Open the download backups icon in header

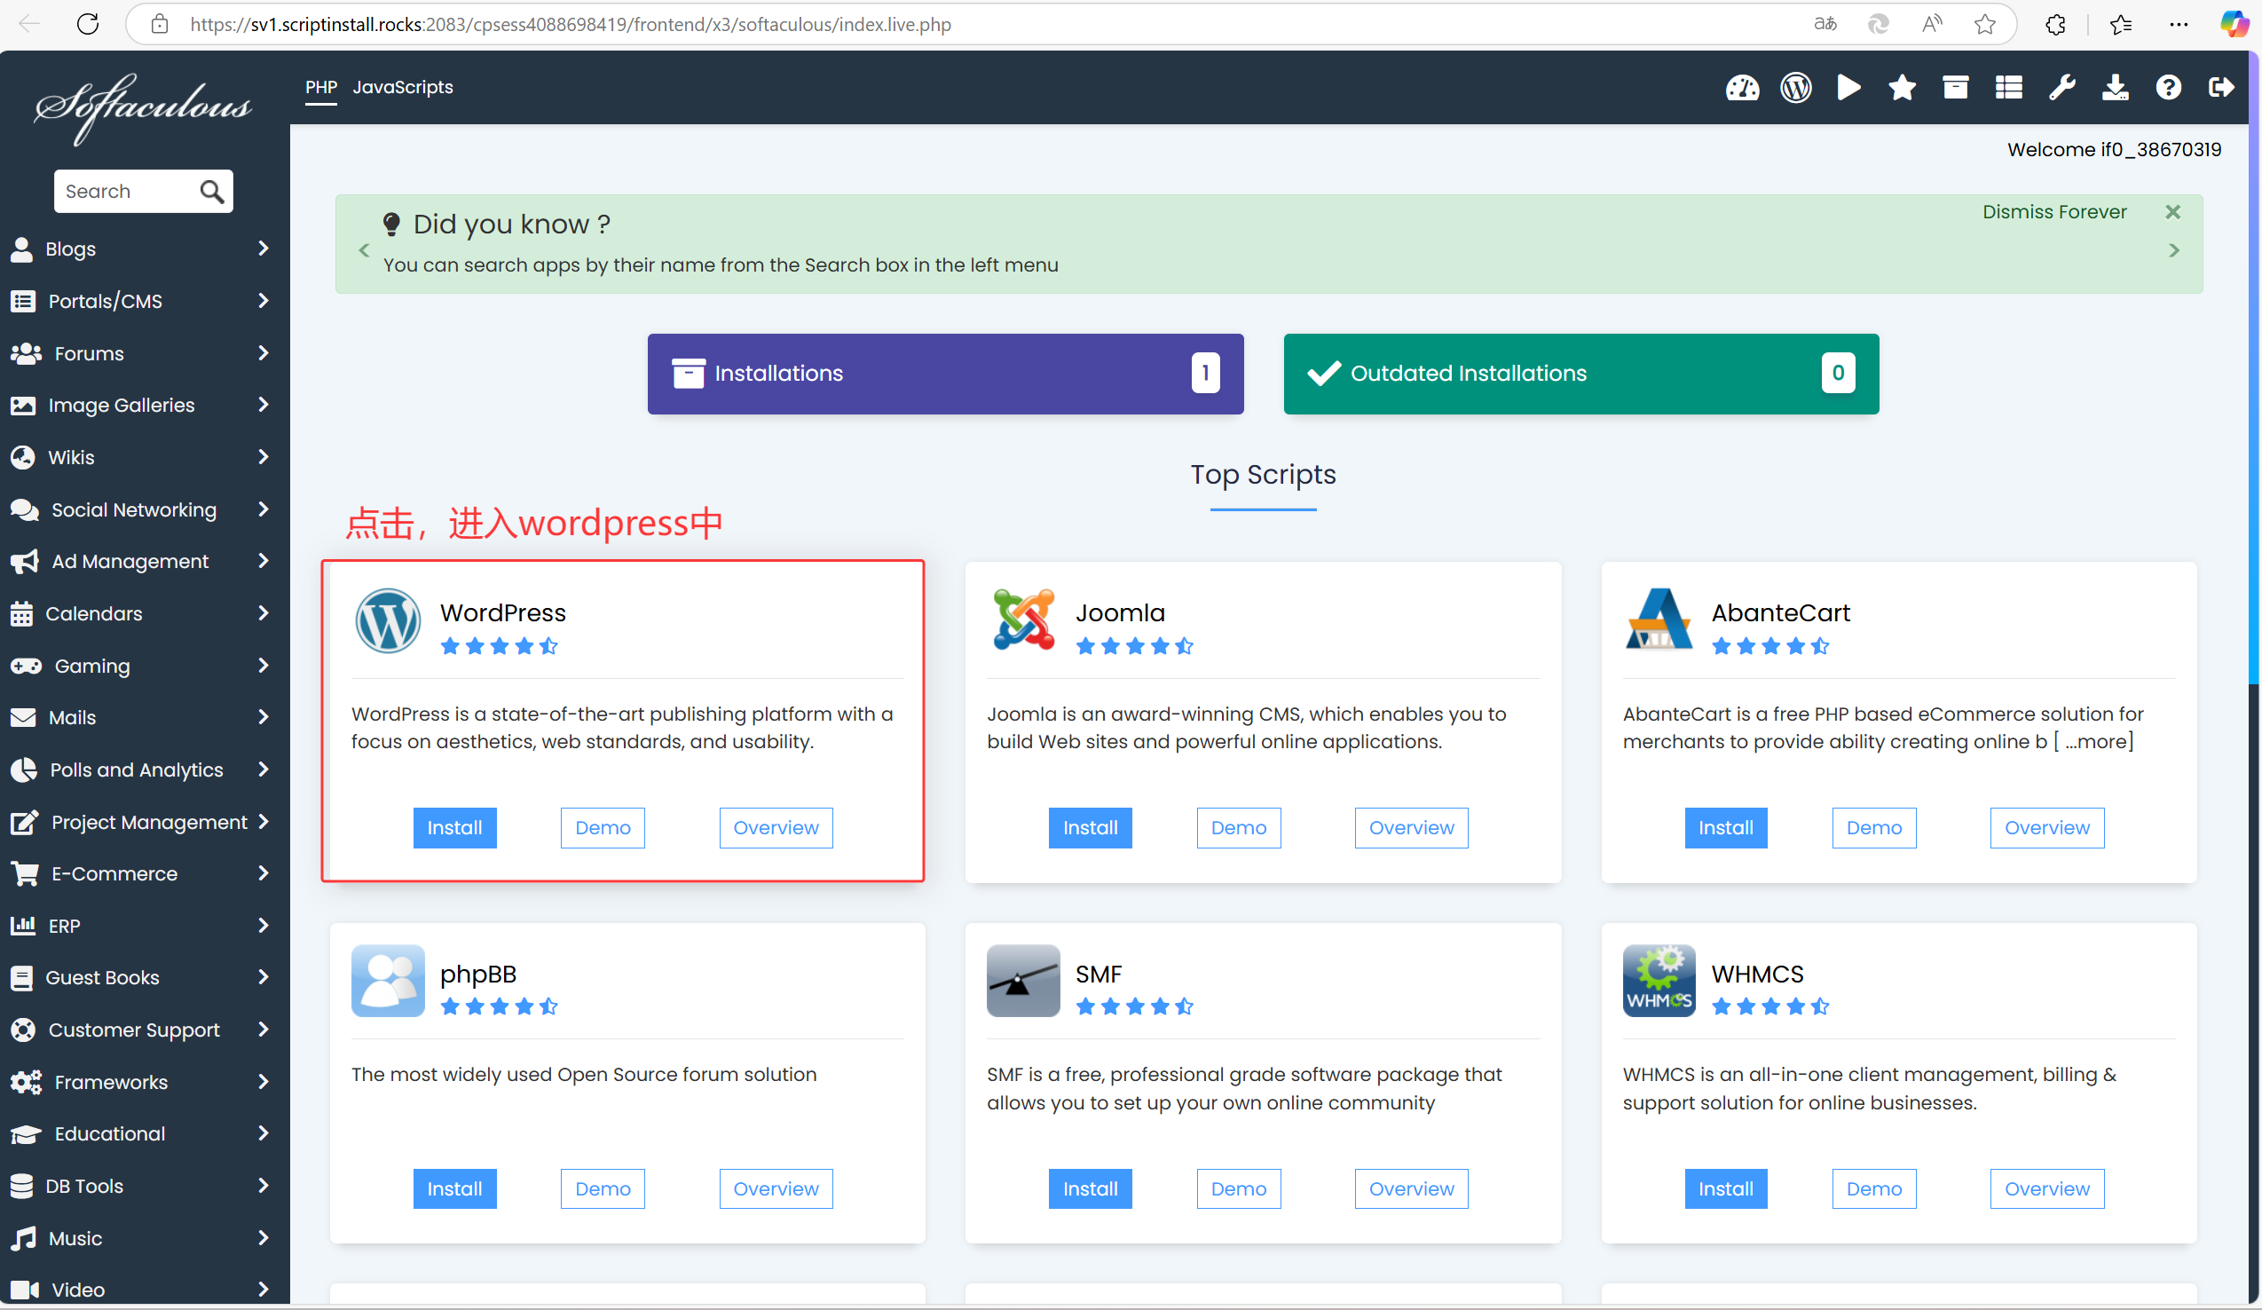pyautogui.click(x=2115, y=87)
